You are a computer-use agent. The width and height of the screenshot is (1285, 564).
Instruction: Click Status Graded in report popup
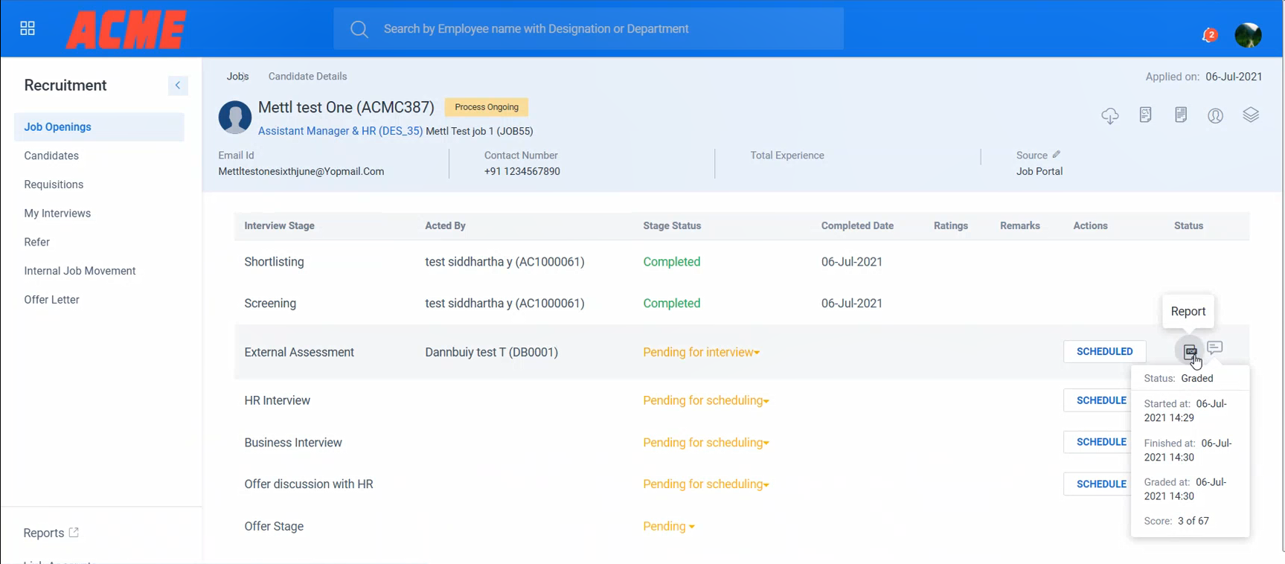click(x=1179, y=379)
